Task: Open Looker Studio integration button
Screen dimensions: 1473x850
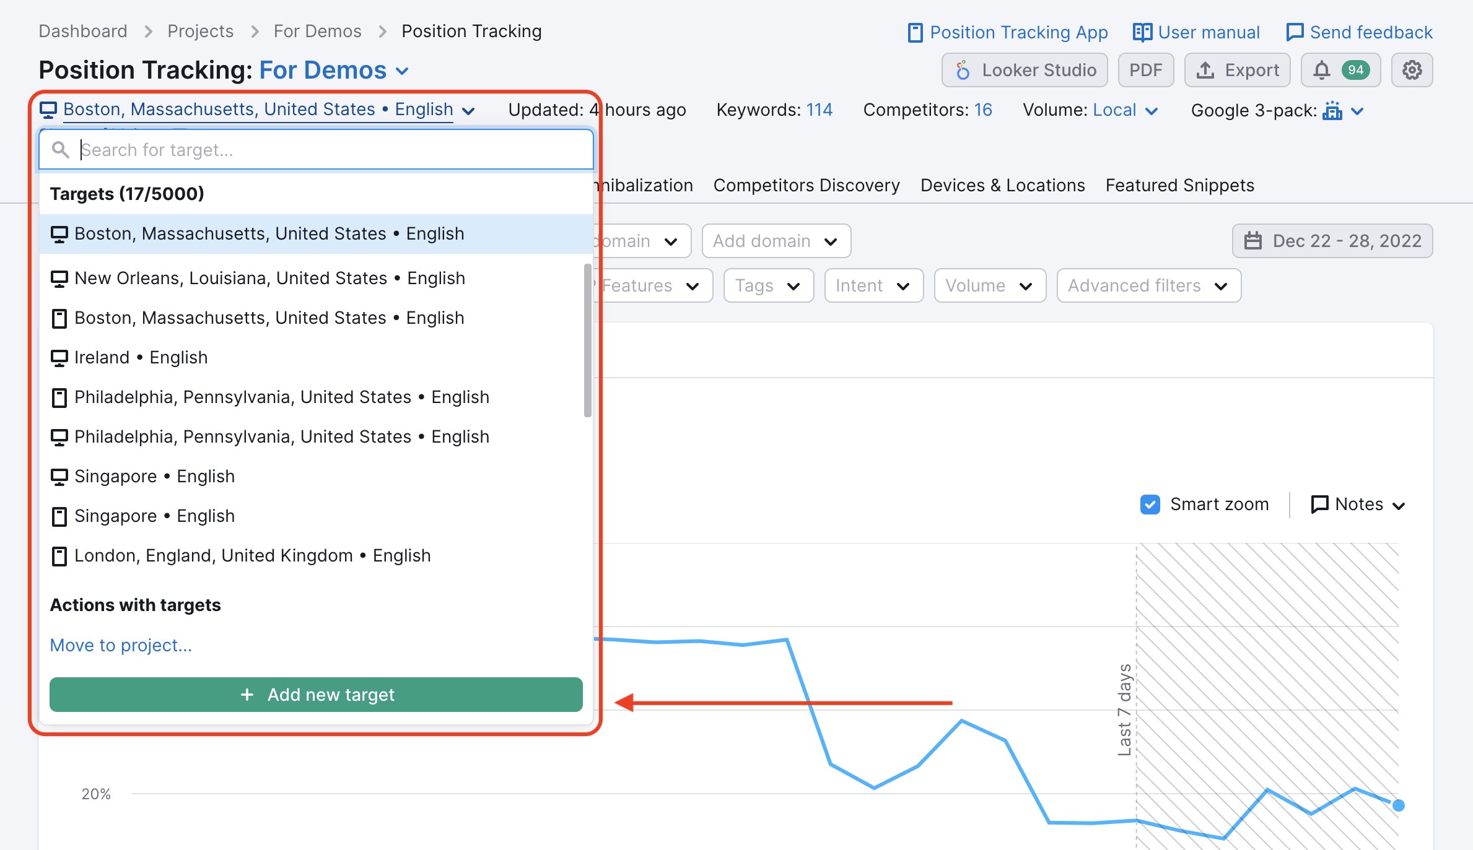Action: point(1025,70)
